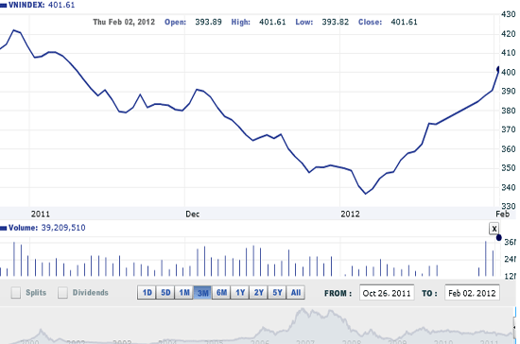The width and height of the screenshot is (520, 344).
Task: Select the 1D time range
Action: pos(147,293)
